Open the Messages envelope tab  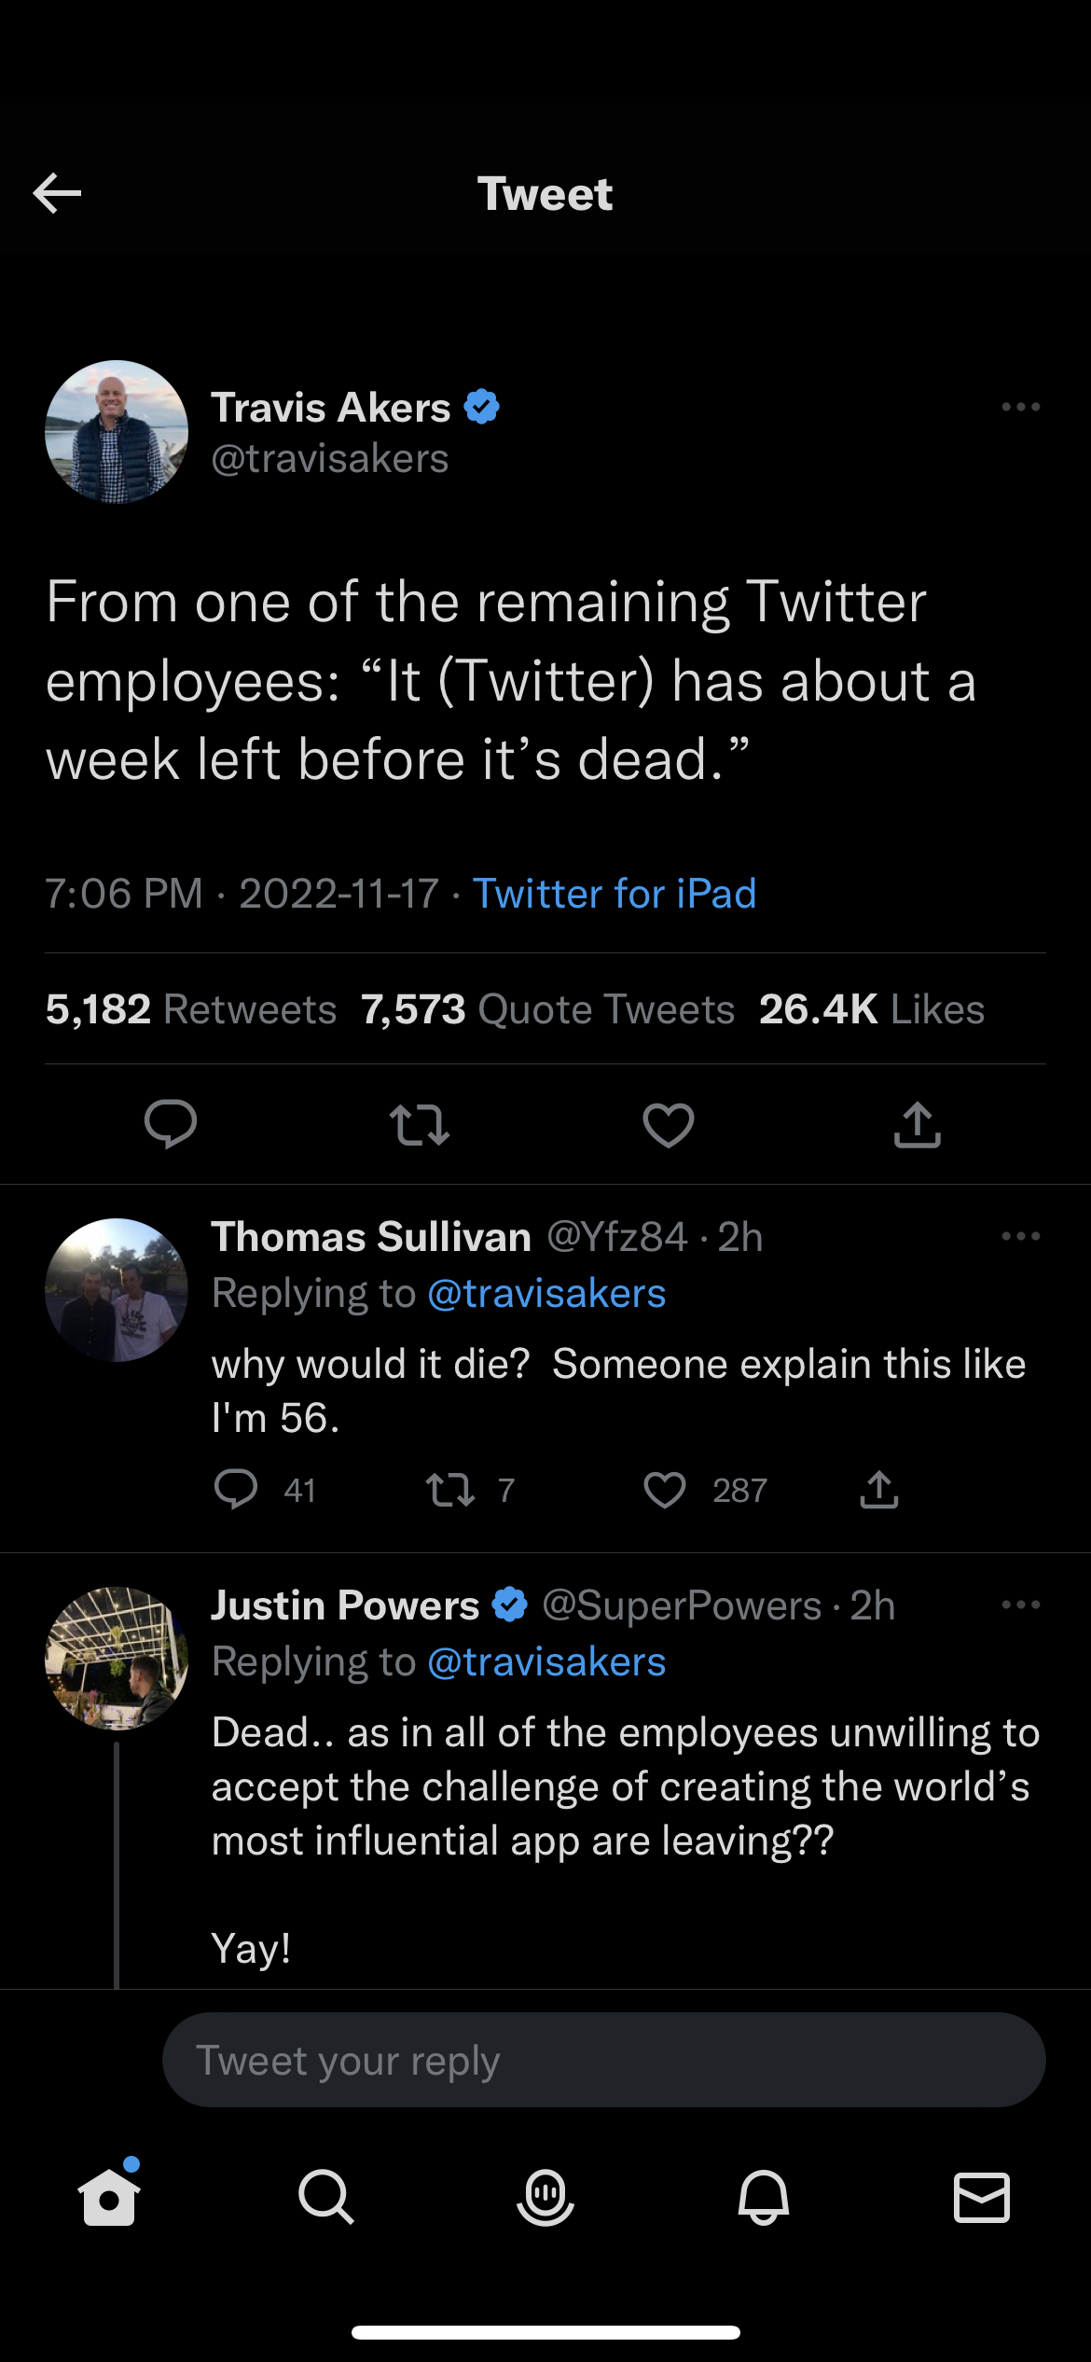[982, 2197]
